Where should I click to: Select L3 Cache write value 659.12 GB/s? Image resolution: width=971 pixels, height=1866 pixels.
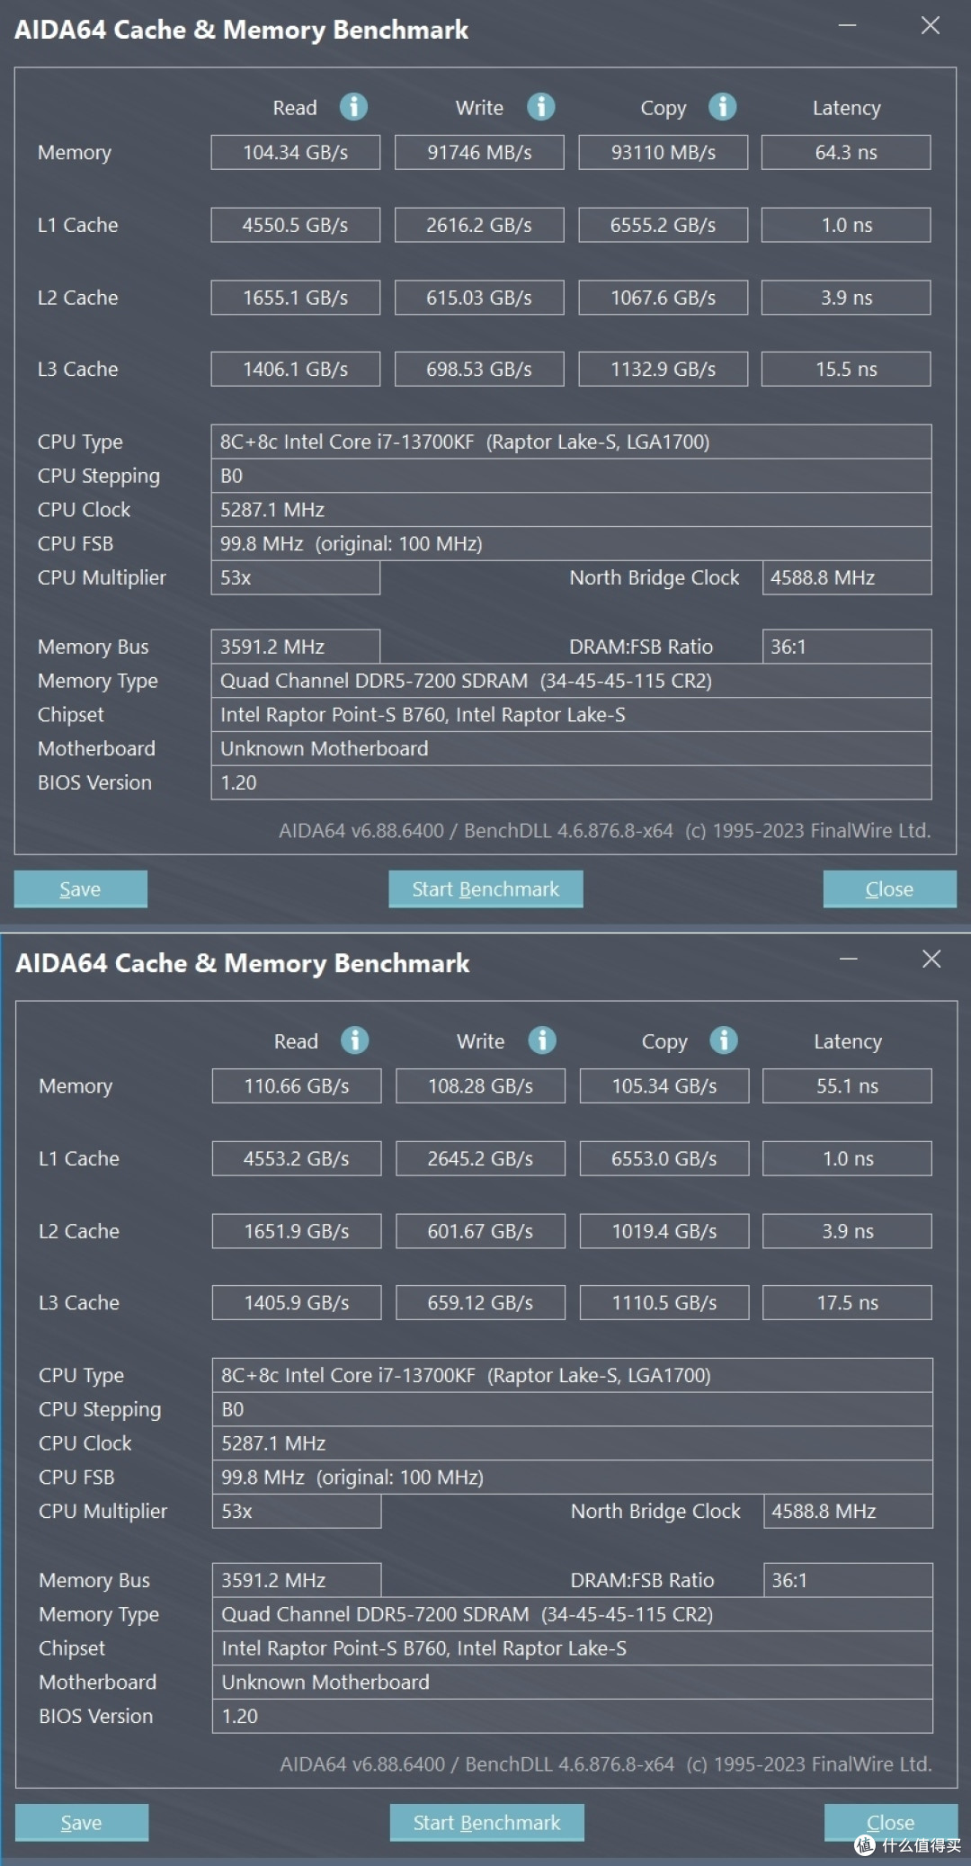tap(480, 1302)
